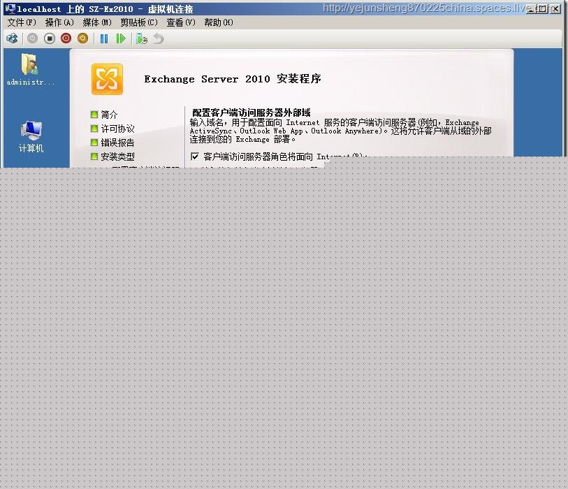Open the 媒体(M) menu
The width and height of the screenshot is (568, 489).
tap(97, 22)
